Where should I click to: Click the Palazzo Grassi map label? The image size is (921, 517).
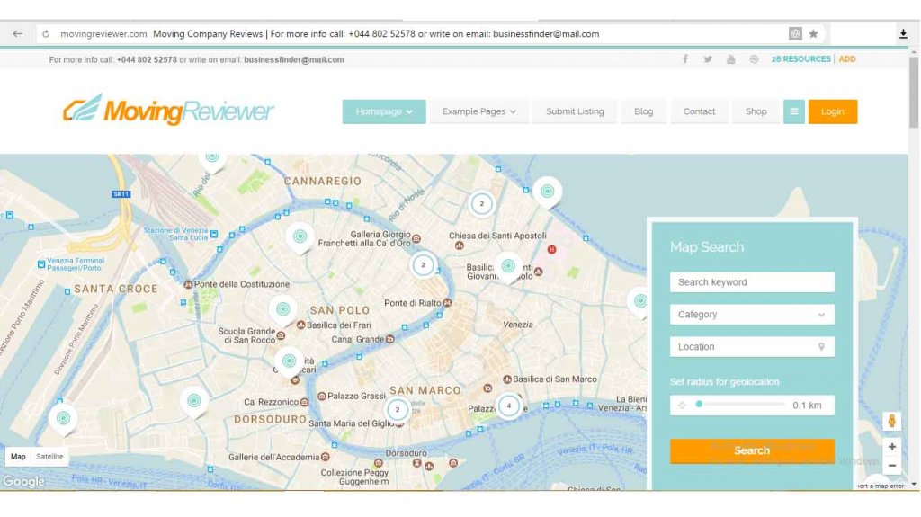(x=356, y=396)
